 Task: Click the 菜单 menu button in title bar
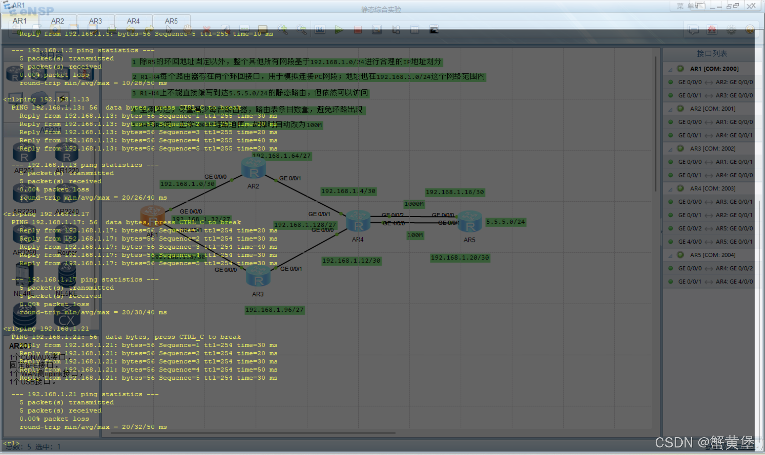click(685, 6)
